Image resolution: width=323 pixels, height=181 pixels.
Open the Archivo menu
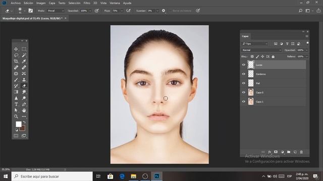[16, 3]
